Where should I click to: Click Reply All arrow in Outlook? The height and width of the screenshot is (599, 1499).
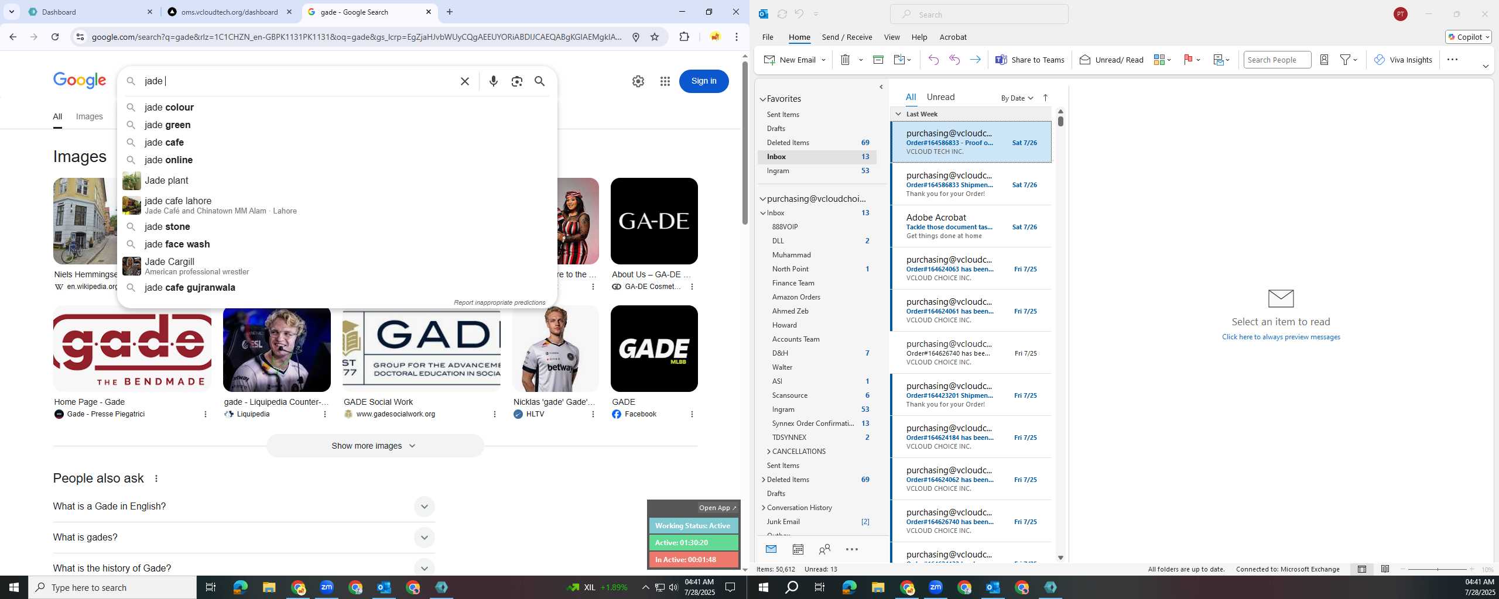pos(954,60)
